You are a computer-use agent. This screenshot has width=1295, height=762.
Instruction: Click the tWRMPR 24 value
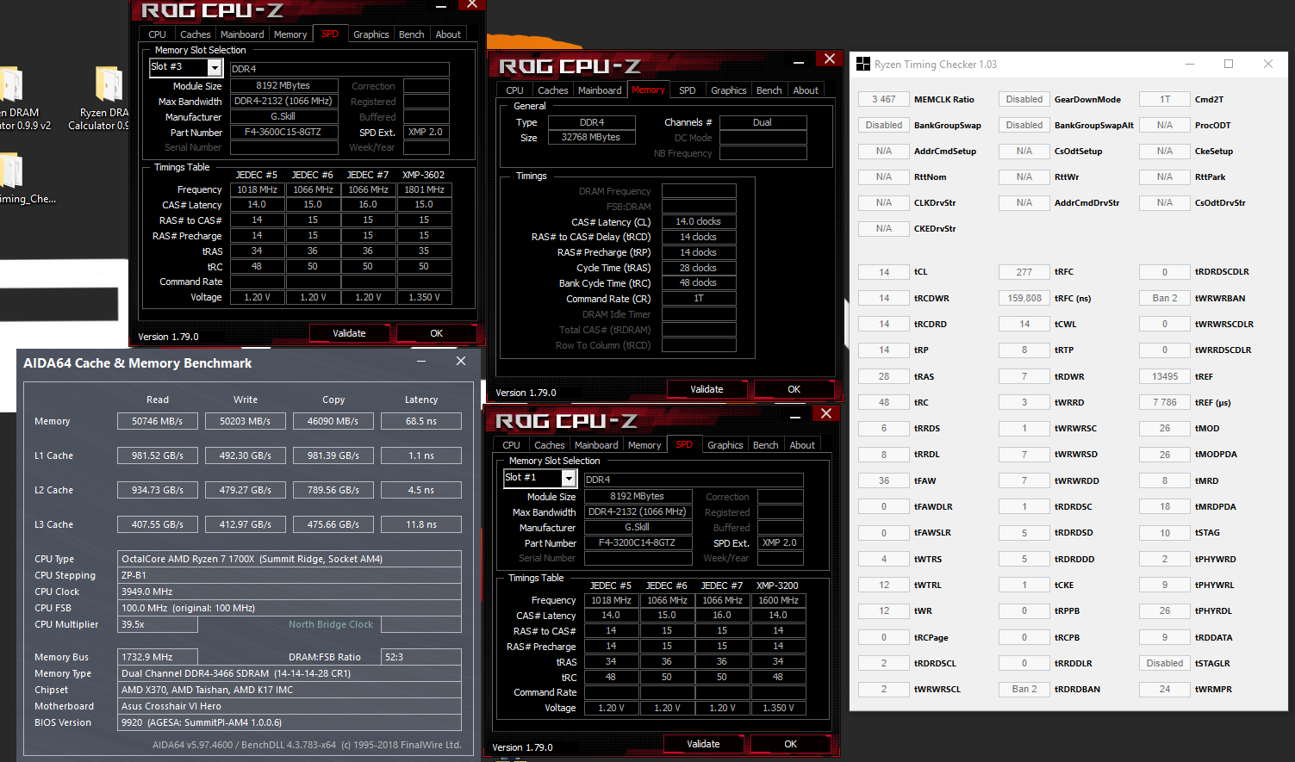point(1165,689)
